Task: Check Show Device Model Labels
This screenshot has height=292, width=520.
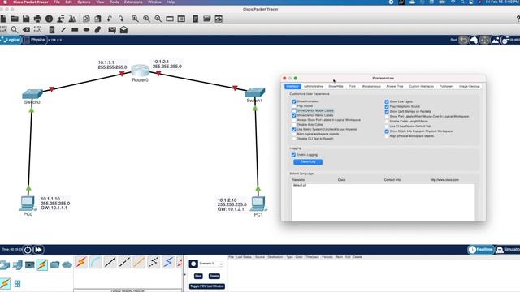Action: [x=294, y=110]
